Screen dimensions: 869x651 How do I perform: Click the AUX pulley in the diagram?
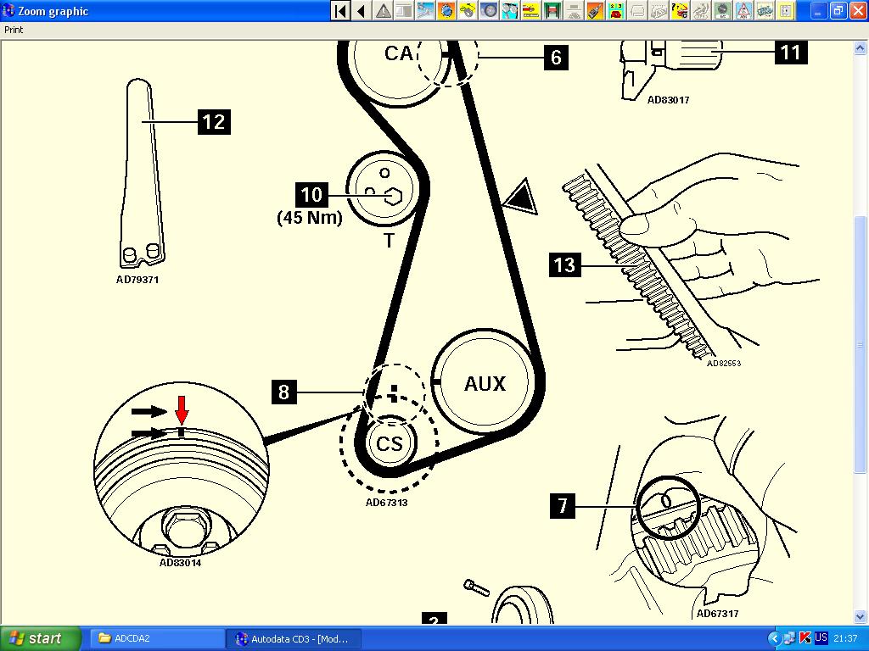485,384
